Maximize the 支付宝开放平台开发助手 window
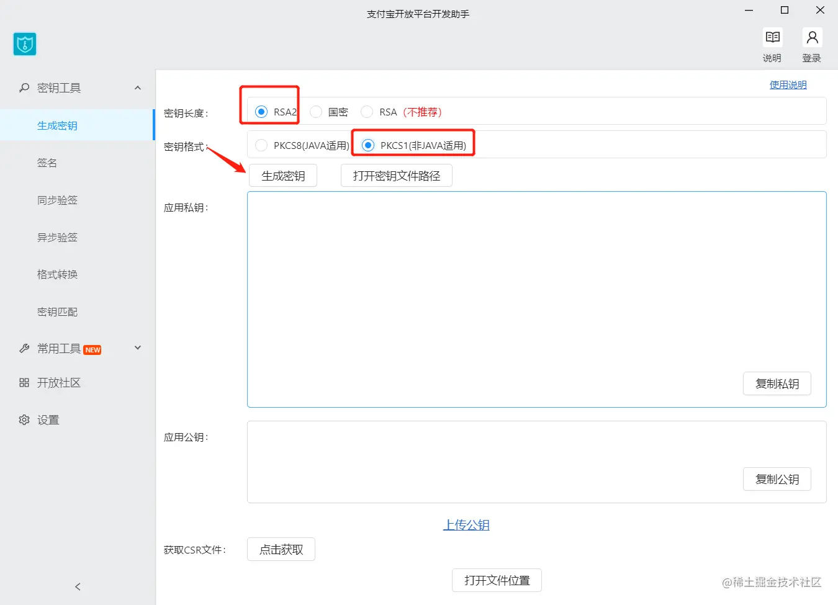The height and width of the screenshot is (605, 838). [785, 10]
